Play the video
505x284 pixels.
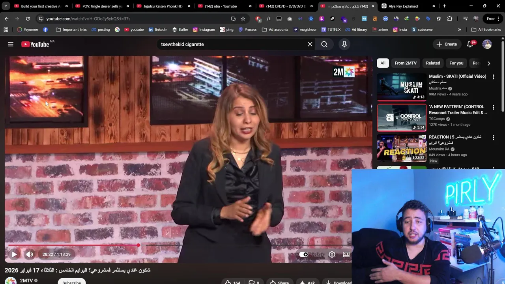14,254
